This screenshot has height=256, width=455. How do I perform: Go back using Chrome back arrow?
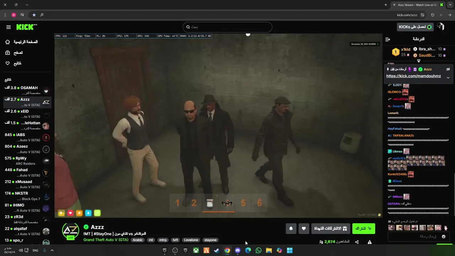450,15
